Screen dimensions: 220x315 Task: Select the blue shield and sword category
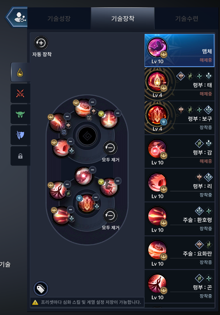(x=20, y=135)
